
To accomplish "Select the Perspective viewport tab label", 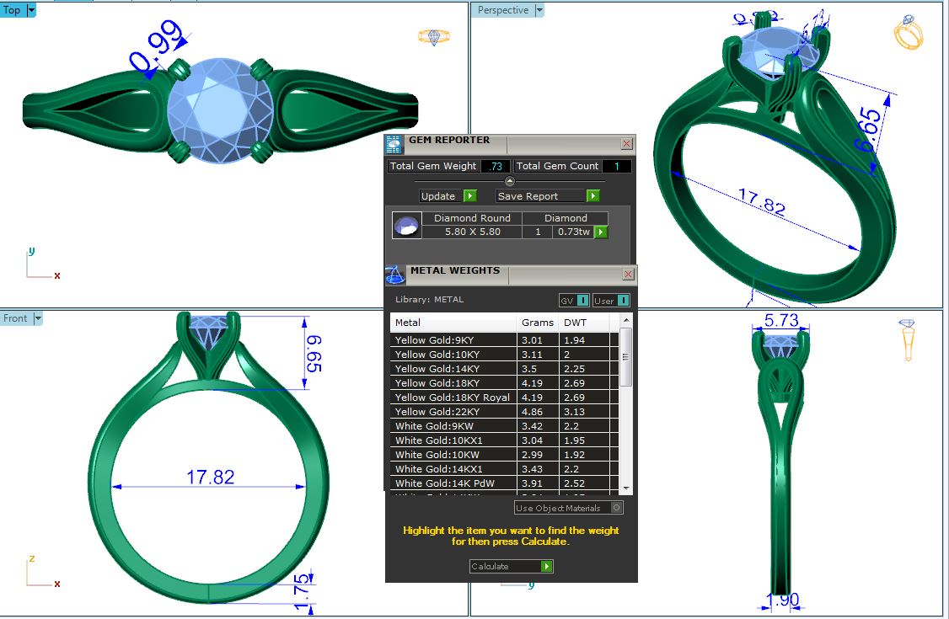I will coord(503,10).
